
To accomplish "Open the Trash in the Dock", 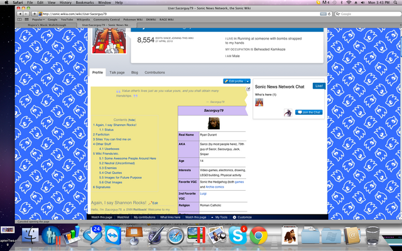I will [x=372, y=235].
